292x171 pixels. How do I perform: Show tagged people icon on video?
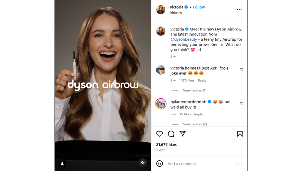tap(62, 164)
